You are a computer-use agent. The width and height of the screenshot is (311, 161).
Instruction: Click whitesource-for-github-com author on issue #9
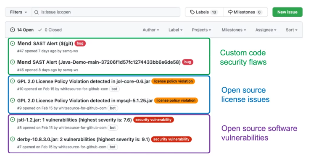pos(82,108)
